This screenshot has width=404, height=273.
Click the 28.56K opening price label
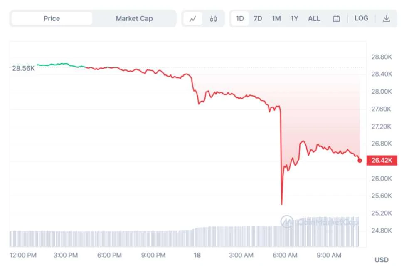[23, 68]
